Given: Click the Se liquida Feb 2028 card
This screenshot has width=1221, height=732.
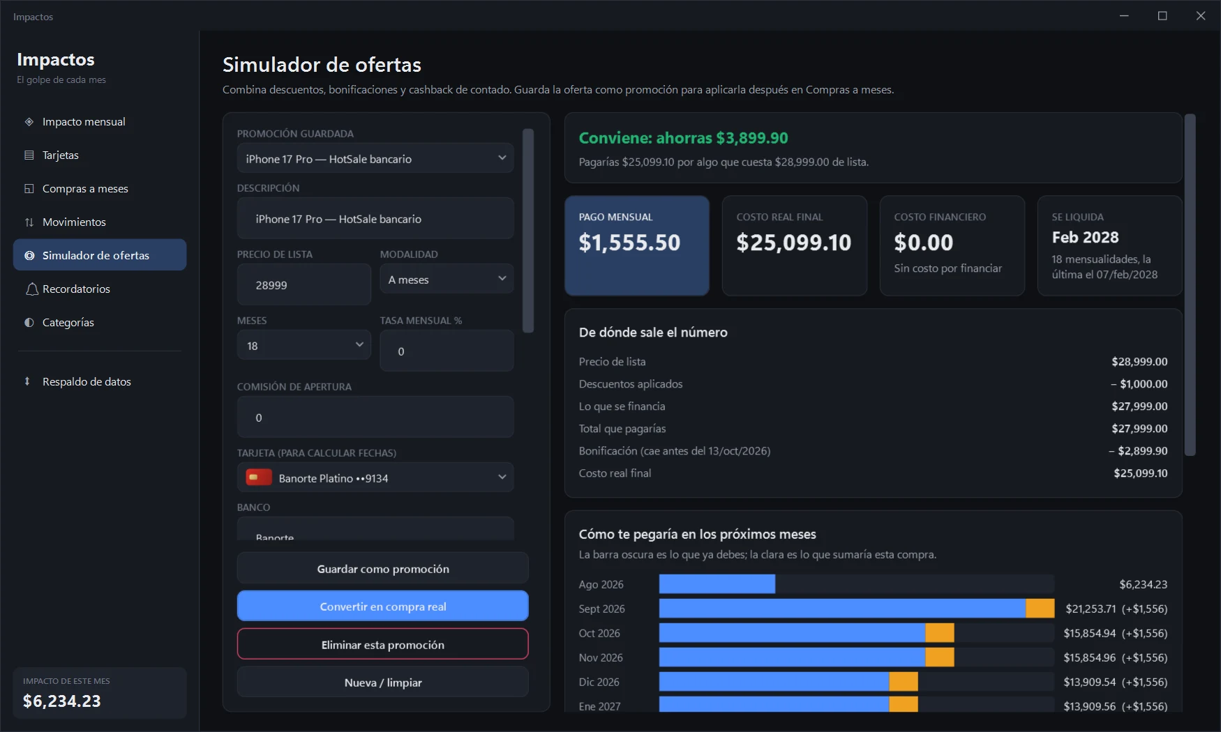Looking at the screenshot, I should (x=1109, y=245).
